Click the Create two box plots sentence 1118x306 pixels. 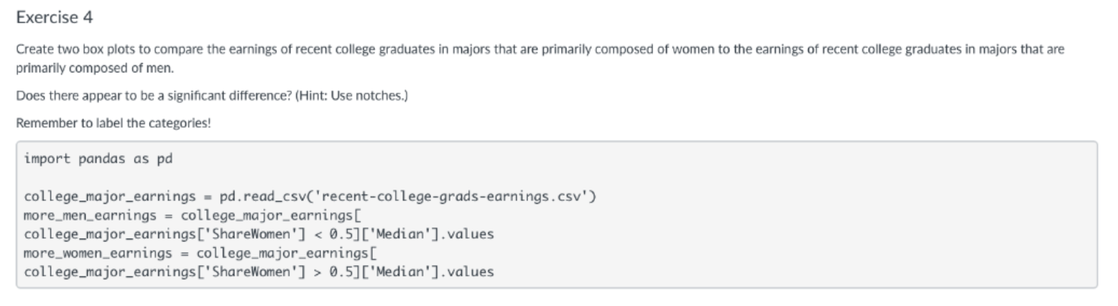coord(539,50)
